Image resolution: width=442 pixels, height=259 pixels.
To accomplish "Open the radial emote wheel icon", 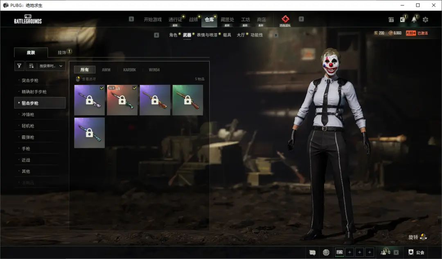I will click(x=326, y=252).
